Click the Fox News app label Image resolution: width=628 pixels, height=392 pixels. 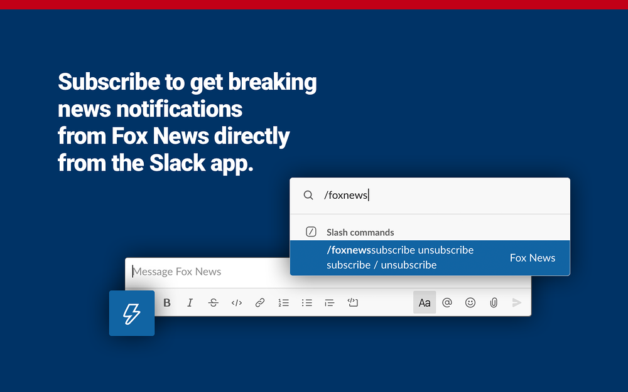click(533, 258)
